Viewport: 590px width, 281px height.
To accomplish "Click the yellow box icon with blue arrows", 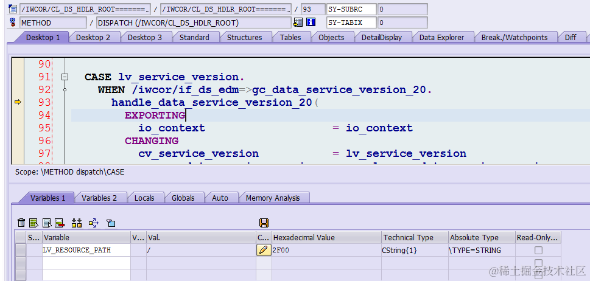I will click(x=94, y=223).
